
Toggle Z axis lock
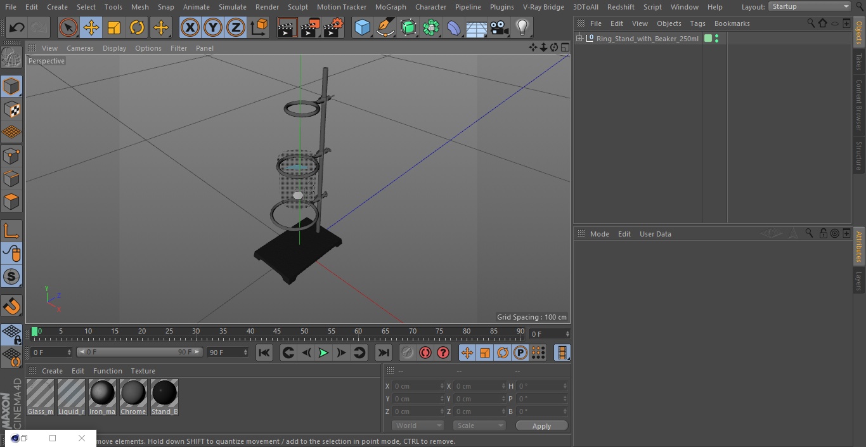pos(236,28)
